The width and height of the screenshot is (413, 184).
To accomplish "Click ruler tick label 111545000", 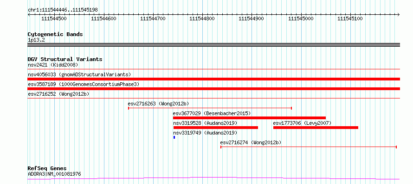I will pos(301,18).
